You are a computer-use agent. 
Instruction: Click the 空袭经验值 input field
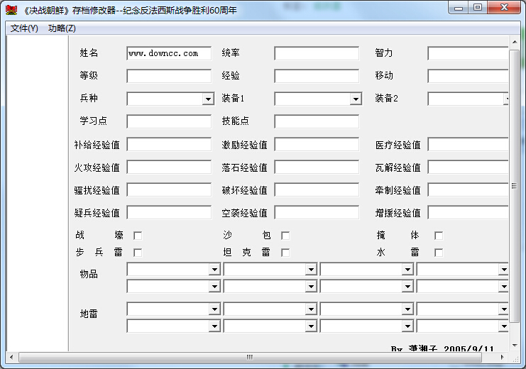[x=317, y=213]
